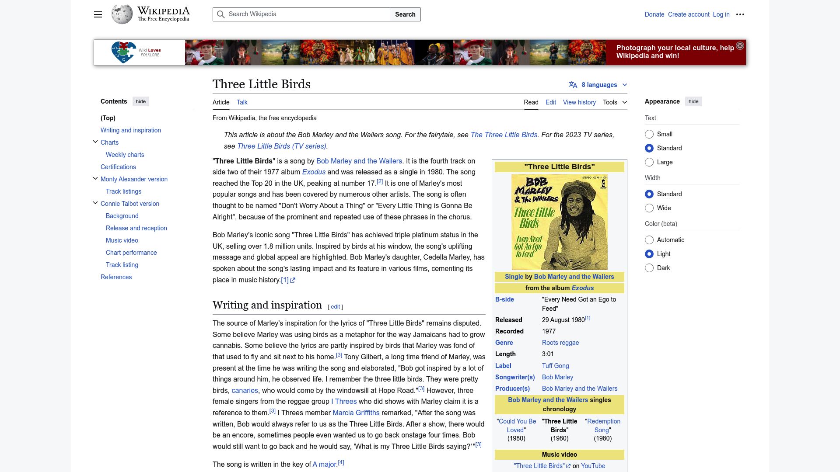840x472 pixels.
Task: Open Redemption Song link
Action: (x=604, y=426)
